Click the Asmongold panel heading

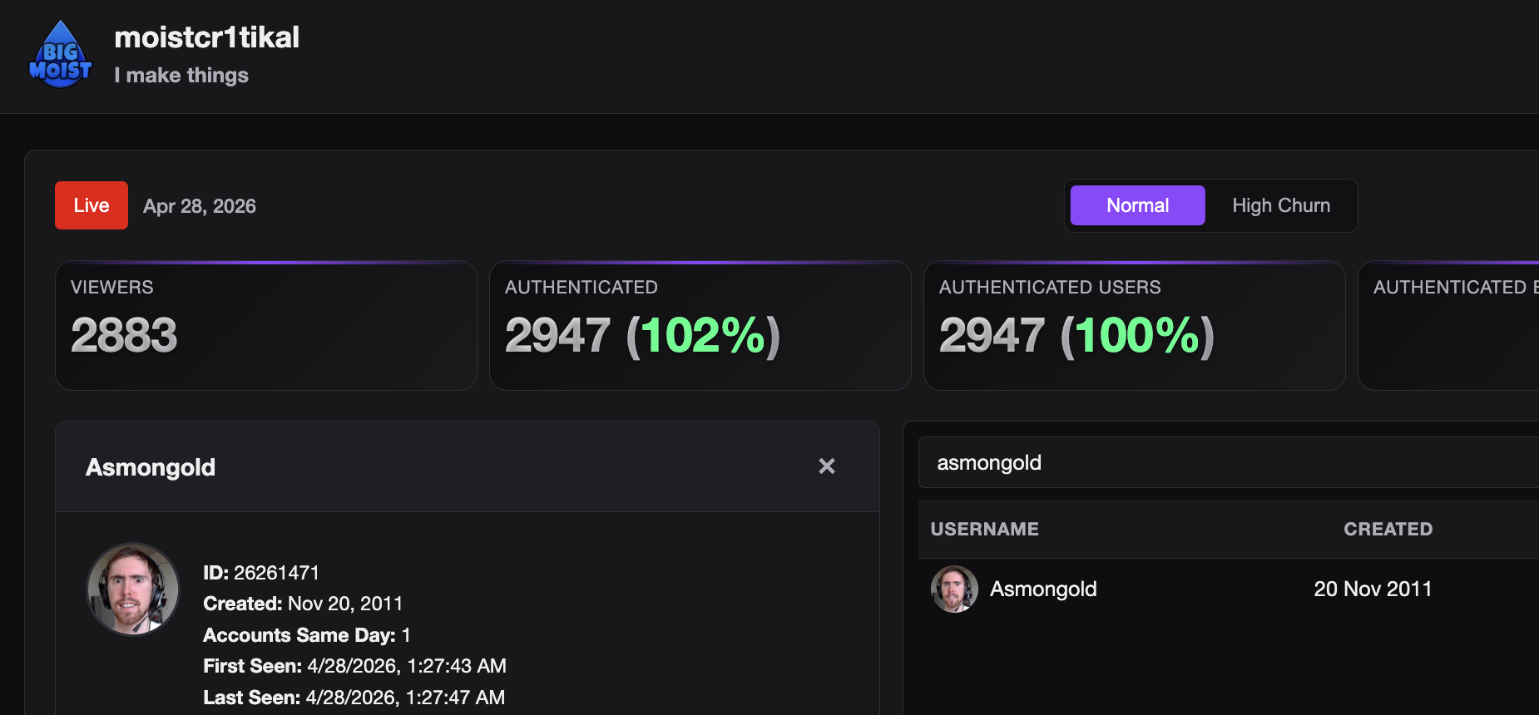151,467
